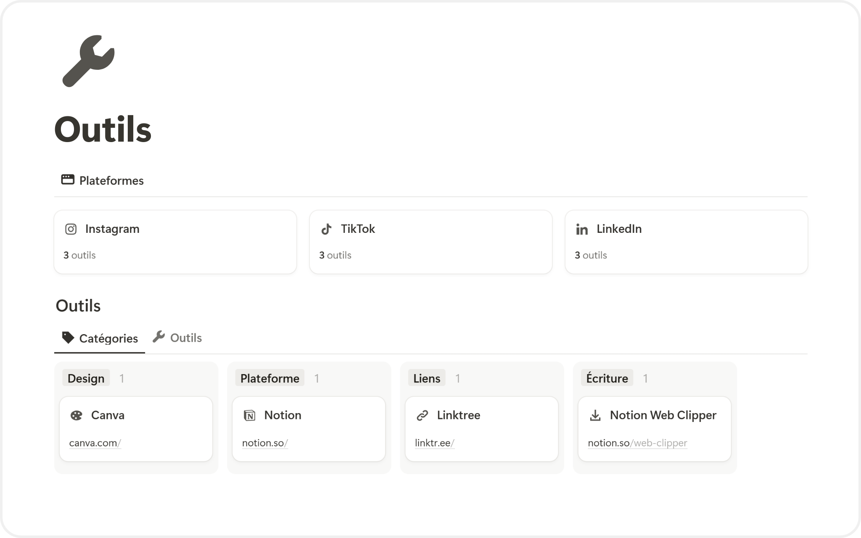
Task: Open the Instagram platform card
Action: tap(175, 242)
